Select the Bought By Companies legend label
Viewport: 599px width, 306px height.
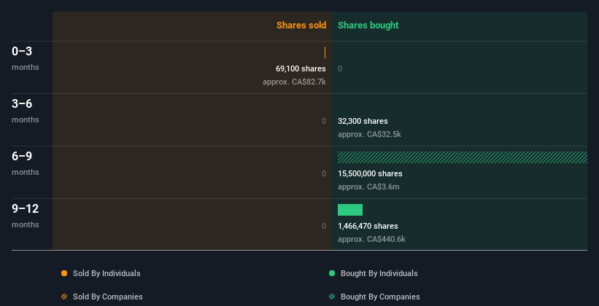pyautogui.click(x=380, y=297)
